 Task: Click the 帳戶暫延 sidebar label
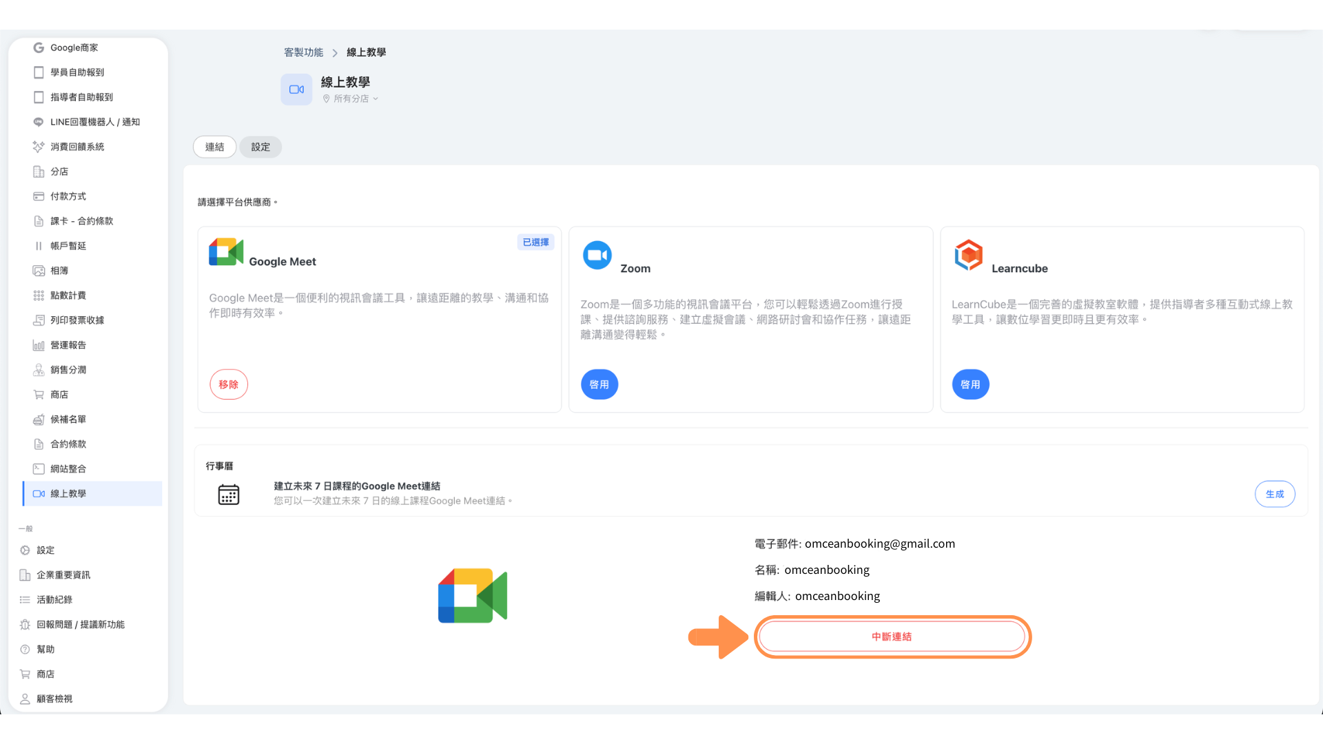point(68,246)
